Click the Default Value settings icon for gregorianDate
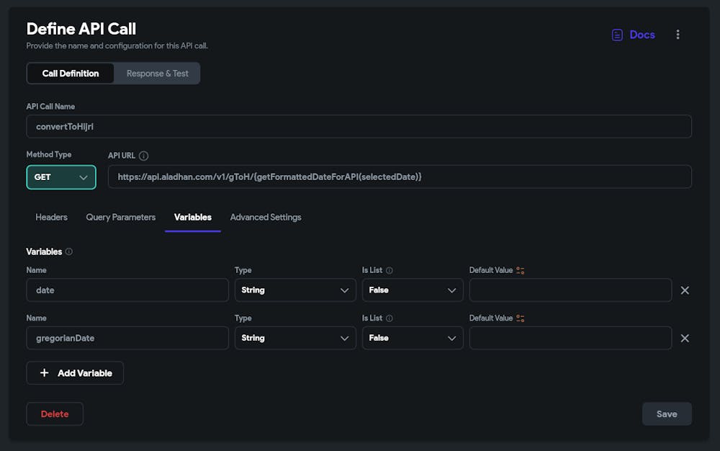The height and width of the screenshot is (451, 720). (521, 318)
